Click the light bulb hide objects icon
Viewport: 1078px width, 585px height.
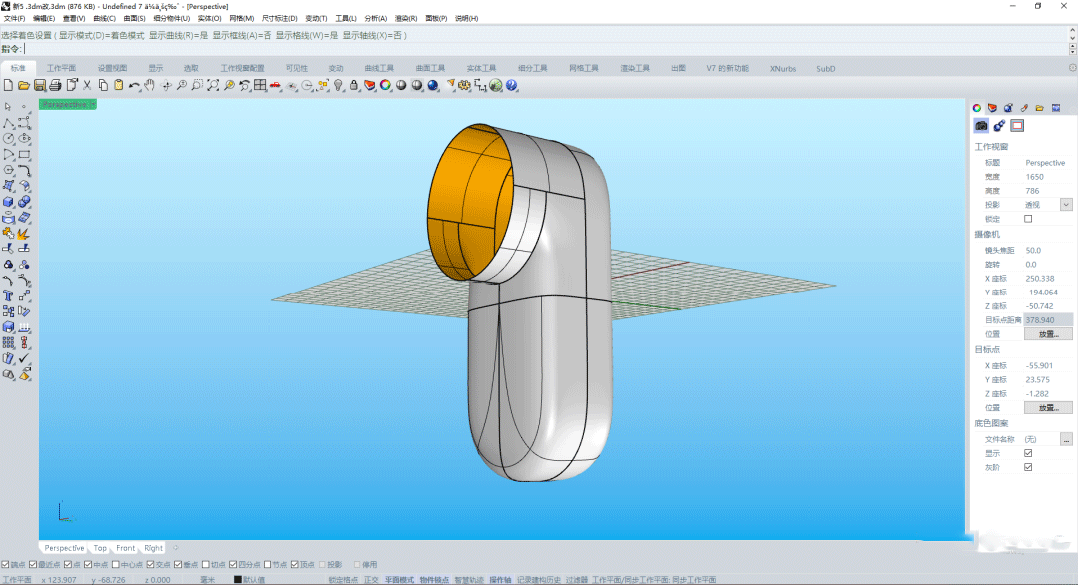(338, 86)
